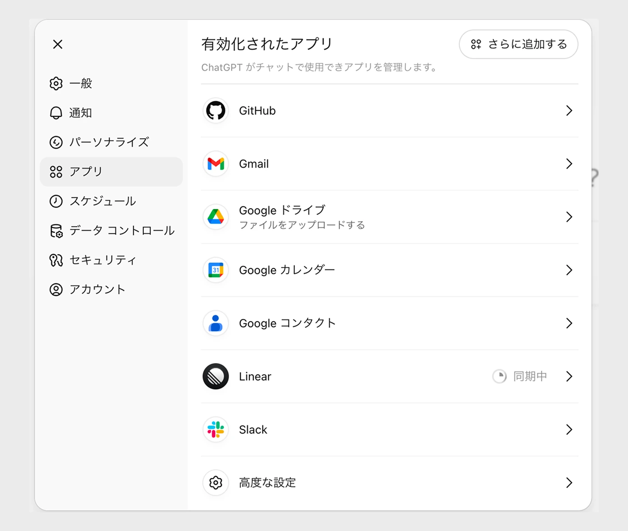Screen dimensions: 628x531
Task: Click the four-circle アプリ sidebar icon
Action: click(x=56, y=172)
